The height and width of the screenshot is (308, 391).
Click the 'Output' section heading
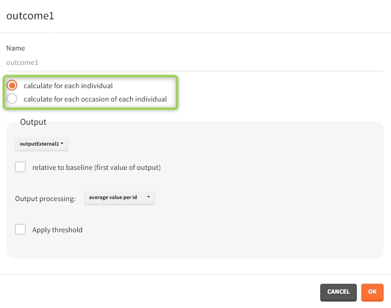pos(33,122)
